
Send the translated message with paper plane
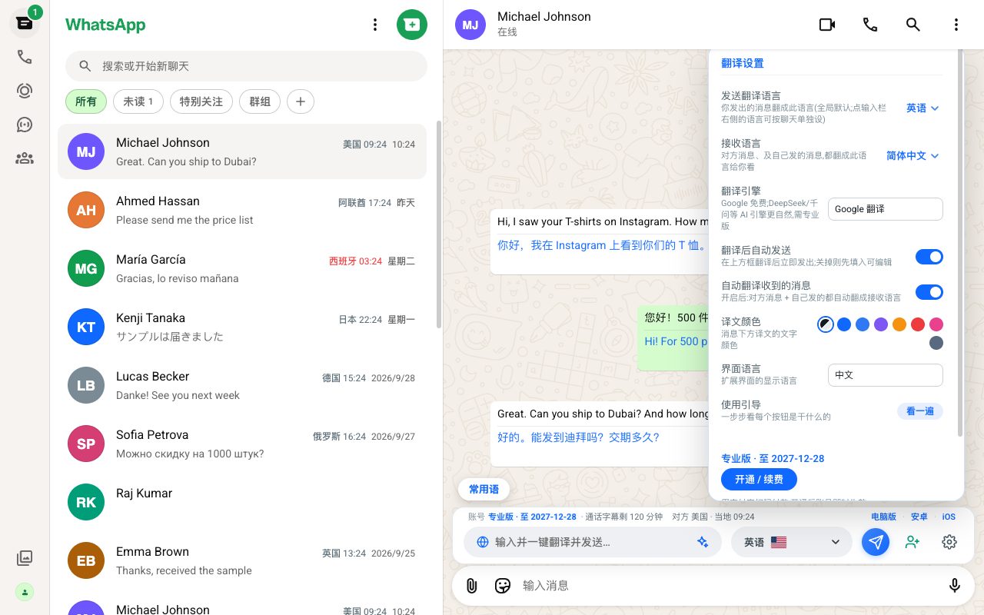(x=876, y=542)
